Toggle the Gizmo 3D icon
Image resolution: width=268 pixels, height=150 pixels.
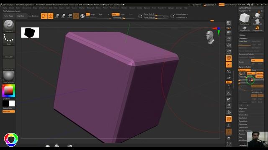click(76, 16)
